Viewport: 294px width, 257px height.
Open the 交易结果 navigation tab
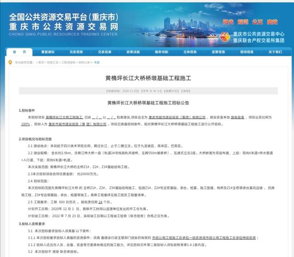105,52
